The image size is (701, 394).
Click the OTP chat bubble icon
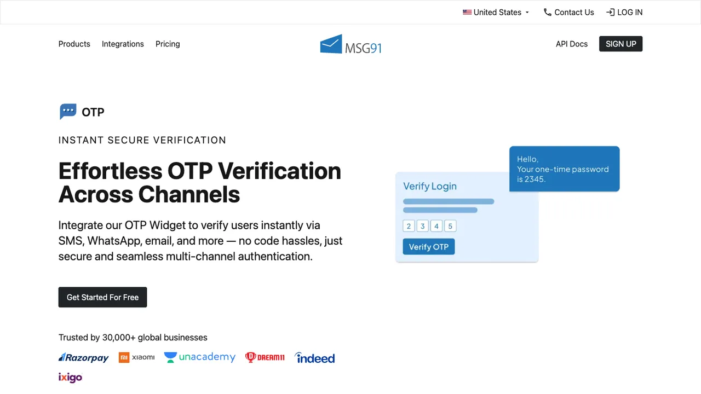coord(68,112)
